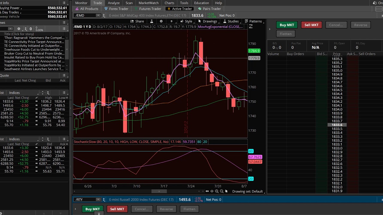The height and width of the screenshot is (215, 383).
Task: Click the Flatten button under /RTY
Action: pyautogui.click(x=189, y=209)
